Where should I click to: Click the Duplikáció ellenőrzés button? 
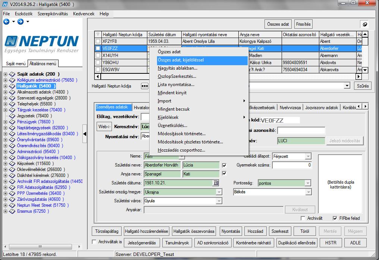297,242
